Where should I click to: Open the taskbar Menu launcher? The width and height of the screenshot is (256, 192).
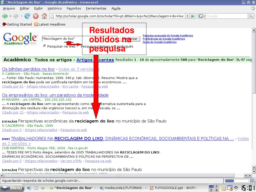(x=12, y=188)
